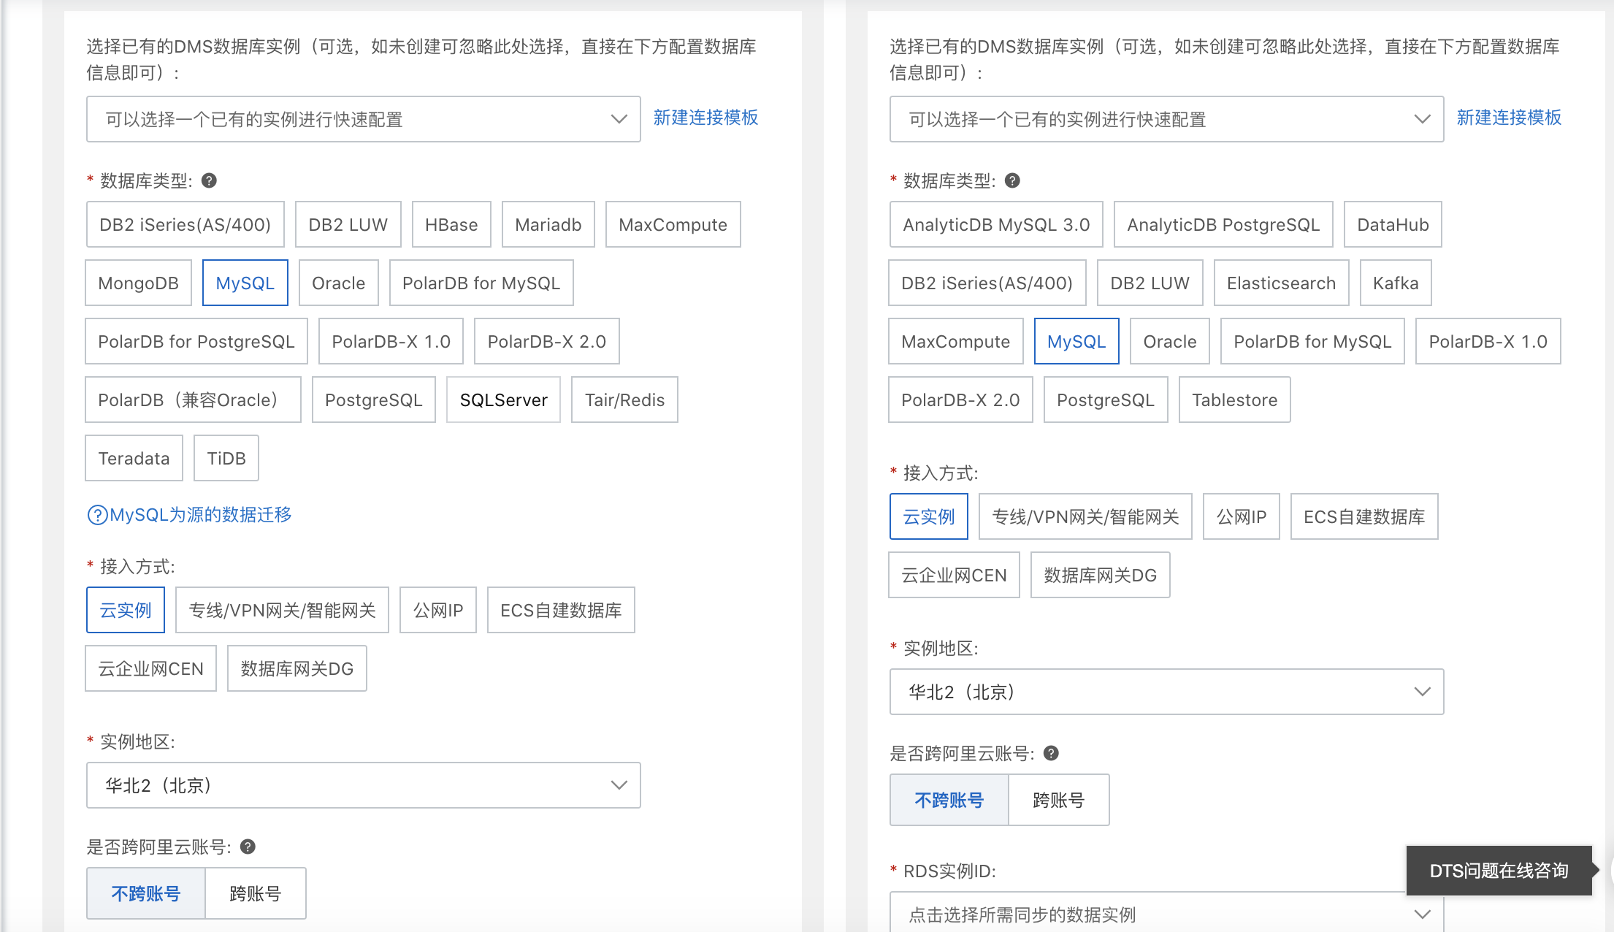Select Oracle in target database types
Viewport: 1614px width, 932px height.
click(1170, 341)
